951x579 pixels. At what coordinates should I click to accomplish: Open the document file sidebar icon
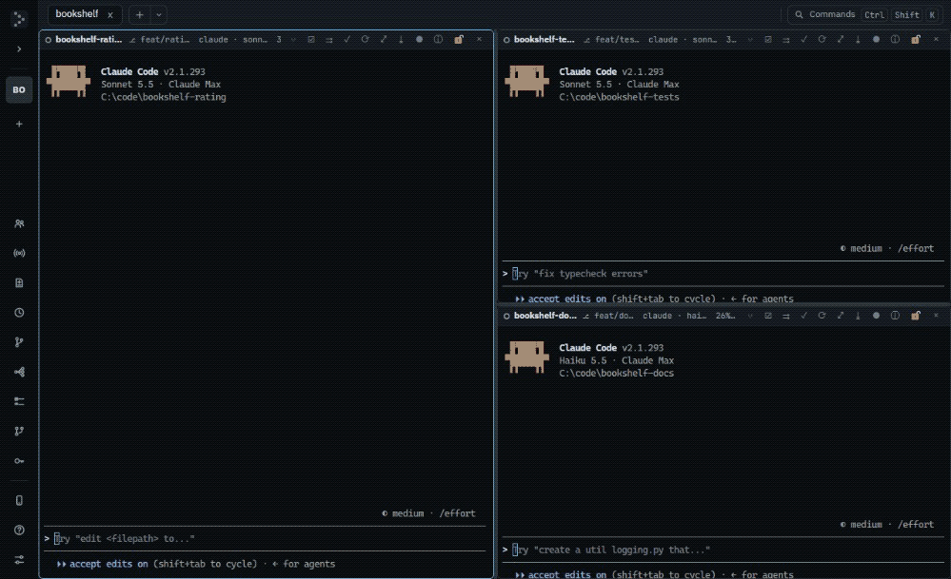tap(19, 282)
